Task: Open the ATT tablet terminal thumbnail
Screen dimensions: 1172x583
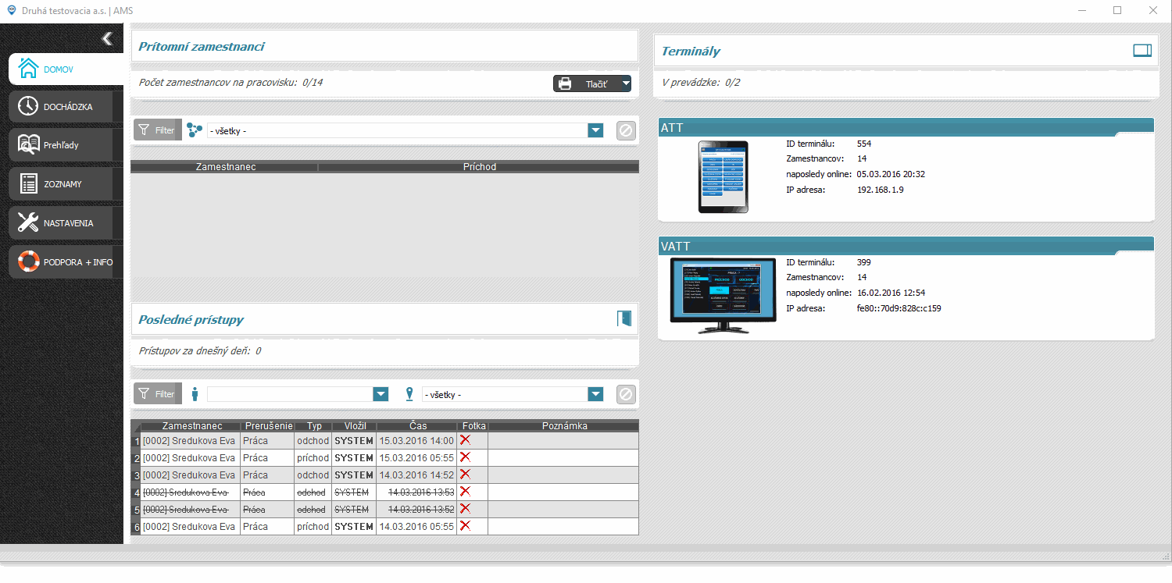Action: pos(723,176)
